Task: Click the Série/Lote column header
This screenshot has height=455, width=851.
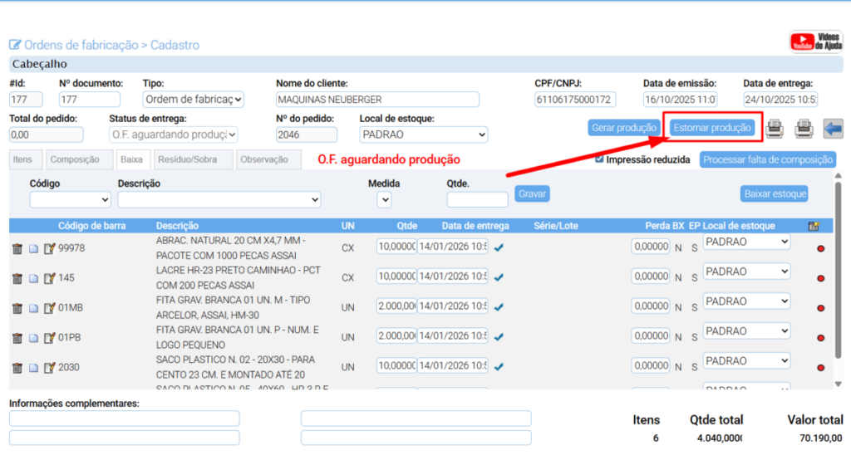Action: (x=556, y=226)
